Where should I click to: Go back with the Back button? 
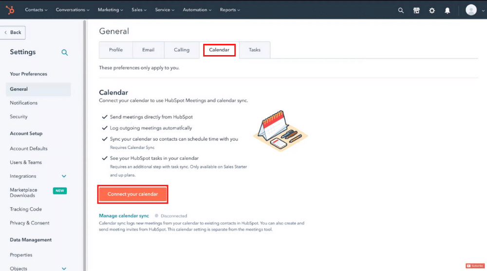[x=13, y=32]
